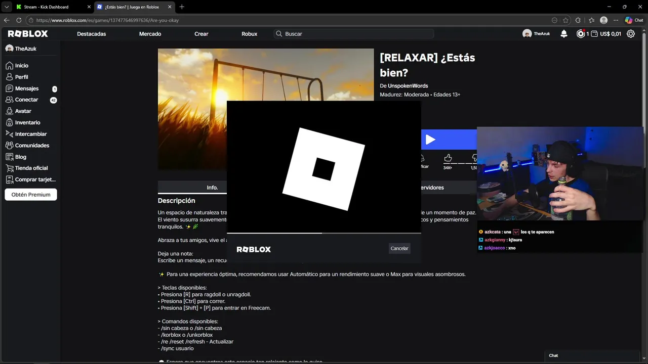Screen dimensions: 648x364
Task: Open a new browser tab
Action: (182, 7)
